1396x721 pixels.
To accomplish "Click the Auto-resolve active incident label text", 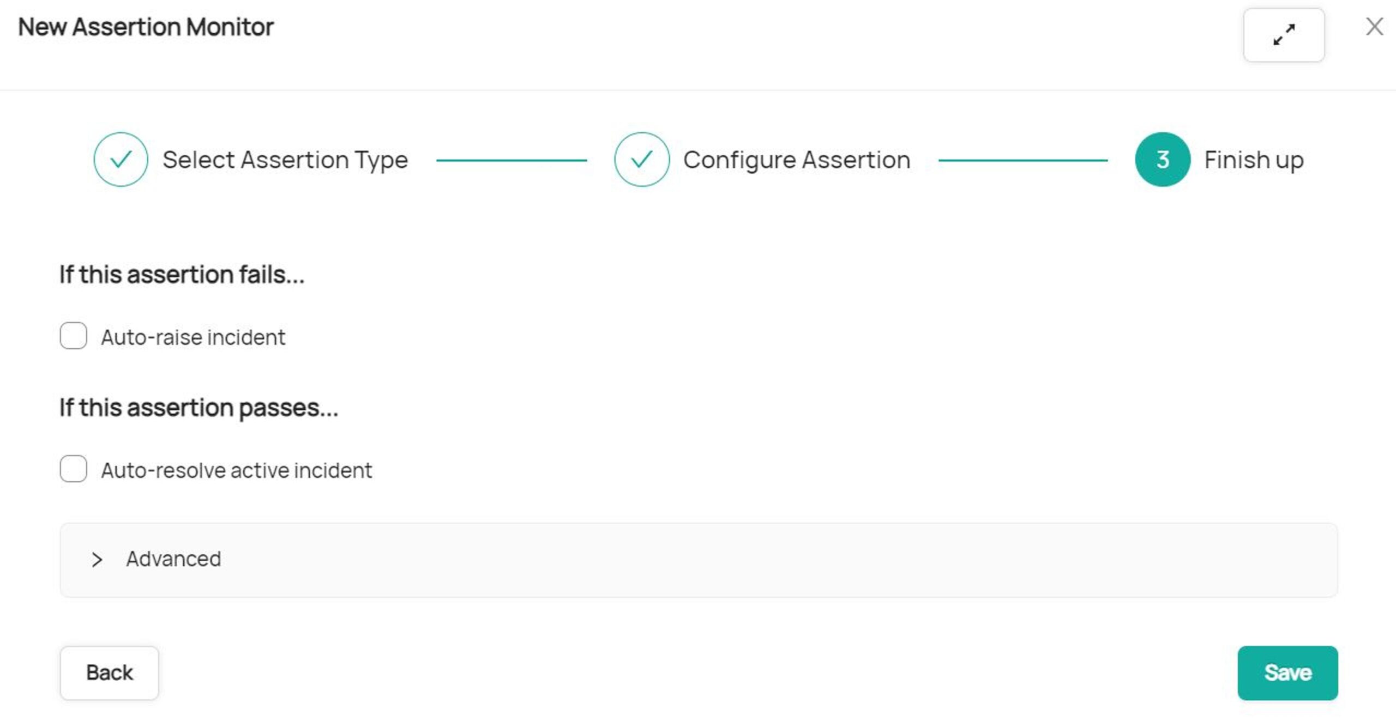I will tap(237, 470).
